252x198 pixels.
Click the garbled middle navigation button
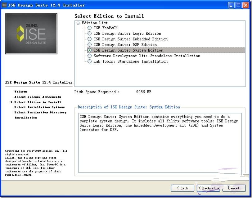click(208, 188)
